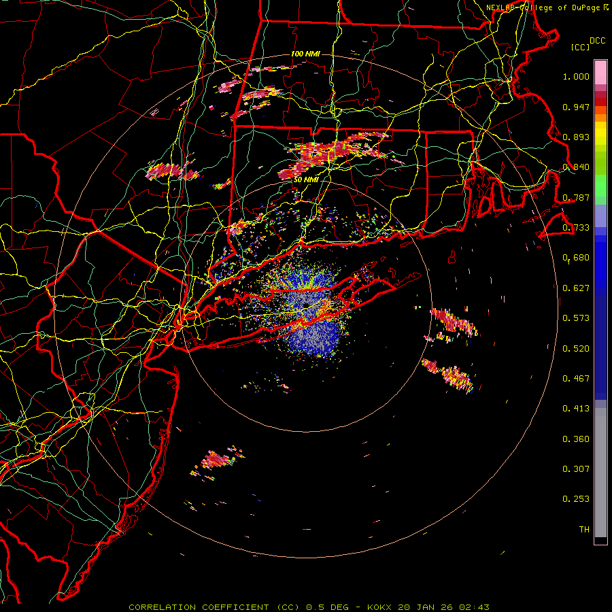Viewport: 612px width, 612px height.
Task: Select the 0.520 scale label
Action: point(576,349)
